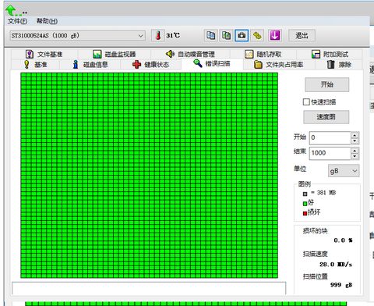Switch to the 擦除 tab
Image resolution: width=374 pixels, height=306 pixels.
pos(339,64)
